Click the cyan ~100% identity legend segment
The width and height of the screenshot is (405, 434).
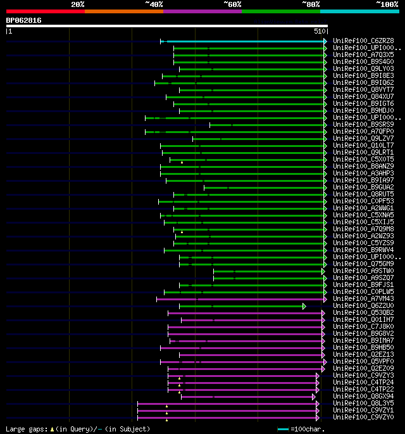[359, 11]
